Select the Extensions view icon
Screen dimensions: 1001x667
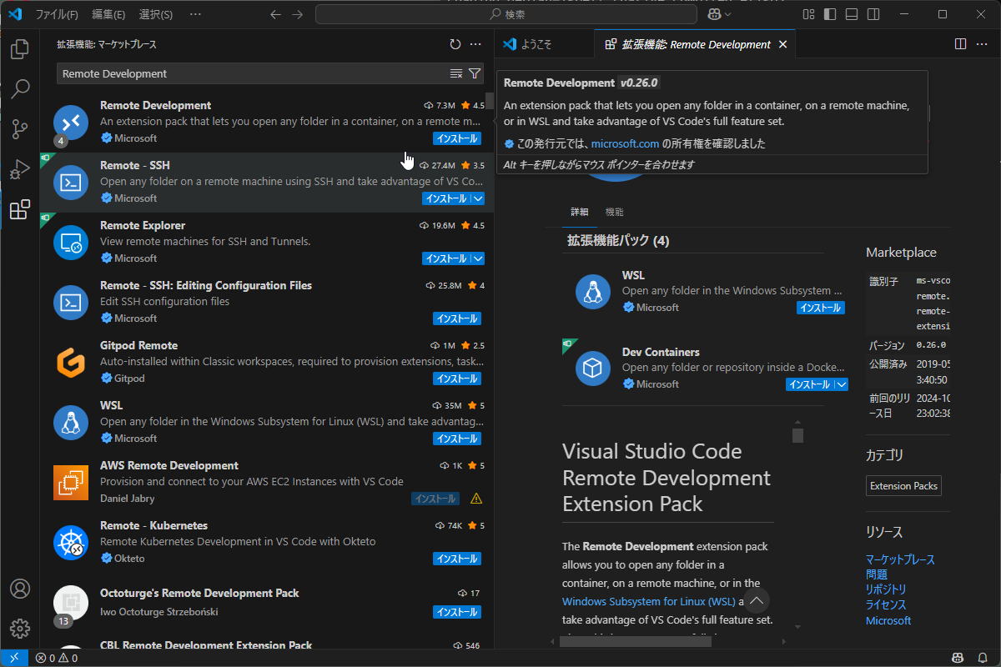tap(20, 209)
